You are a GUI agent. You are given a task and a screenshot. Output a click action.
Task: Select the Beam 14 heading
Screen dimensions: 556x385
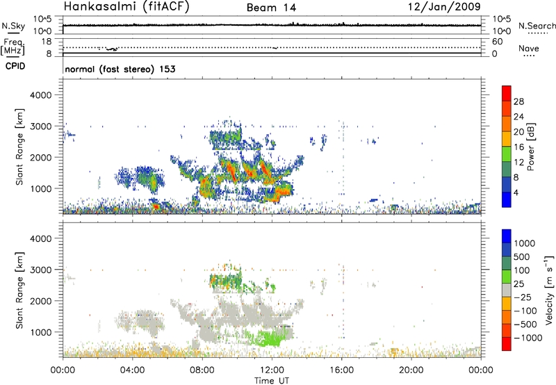[271, 8]
